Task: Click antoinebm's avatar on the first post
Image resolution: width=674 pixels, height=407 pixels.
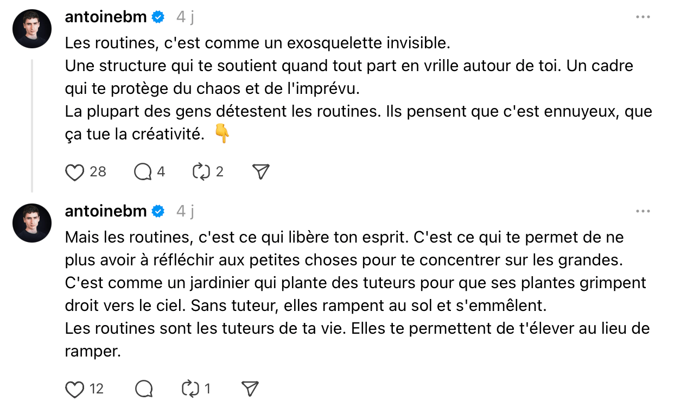Action: point(32,29)
